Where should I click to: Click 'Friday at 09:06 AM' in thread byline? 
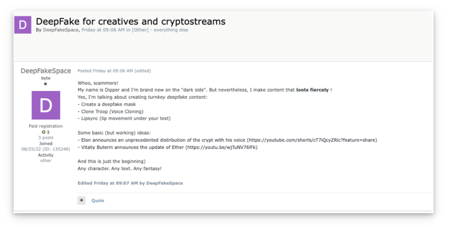pyautogui.click(x=103, y=30)
